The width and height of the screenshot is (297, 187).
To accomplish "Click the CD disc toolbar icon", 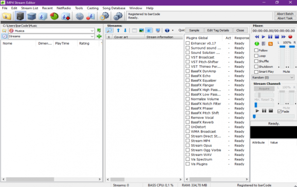I will click(80, 16).
